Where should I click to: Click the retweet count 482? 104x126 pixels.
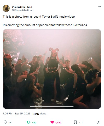tap(34, 123)
